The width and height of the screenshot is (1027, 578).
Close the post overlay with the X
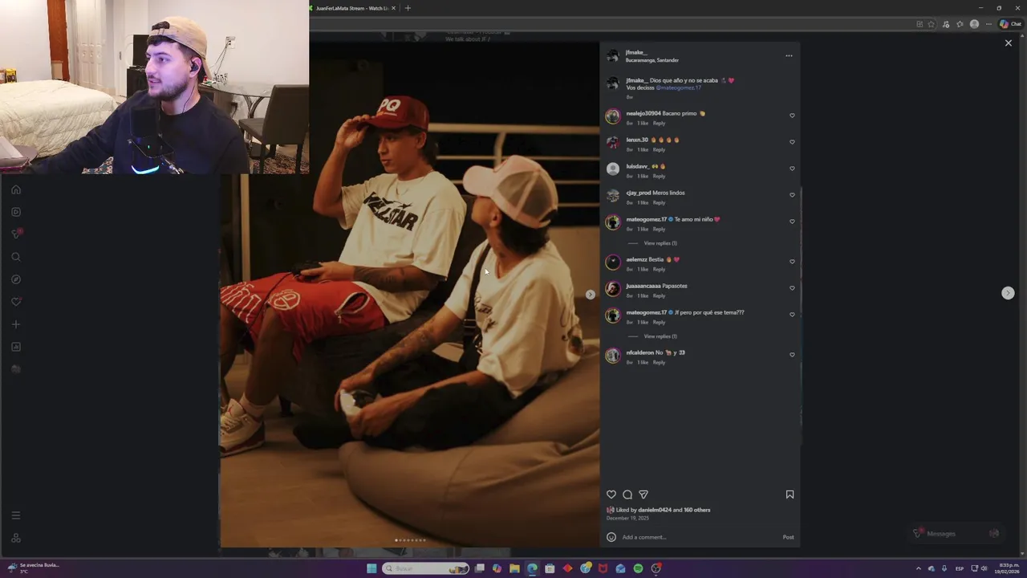coord(1009,43)
